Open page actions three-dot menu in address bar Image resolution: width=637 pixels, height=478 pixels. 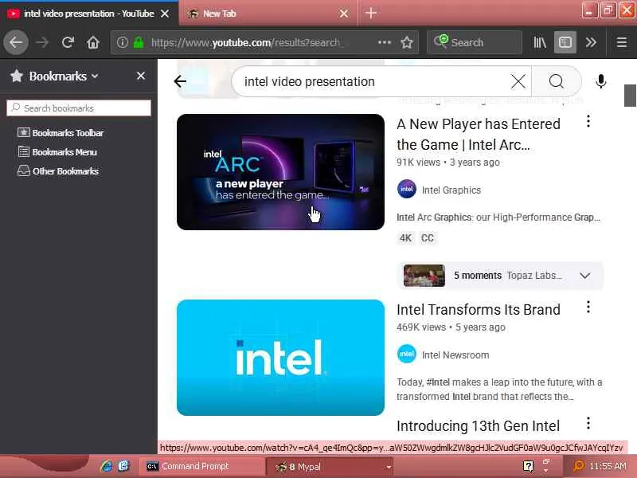click(385, 42)
